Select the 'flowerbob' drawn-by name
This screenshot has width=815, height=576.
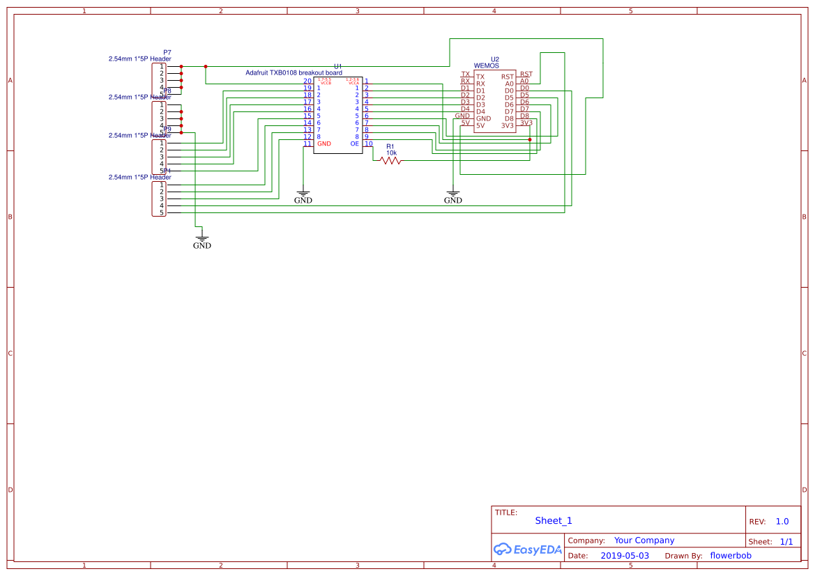pyautogui.click(x=731, y=556)
